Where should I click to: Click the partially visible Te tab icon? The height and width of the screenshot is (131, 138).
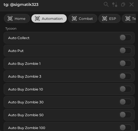pos(128,18)
